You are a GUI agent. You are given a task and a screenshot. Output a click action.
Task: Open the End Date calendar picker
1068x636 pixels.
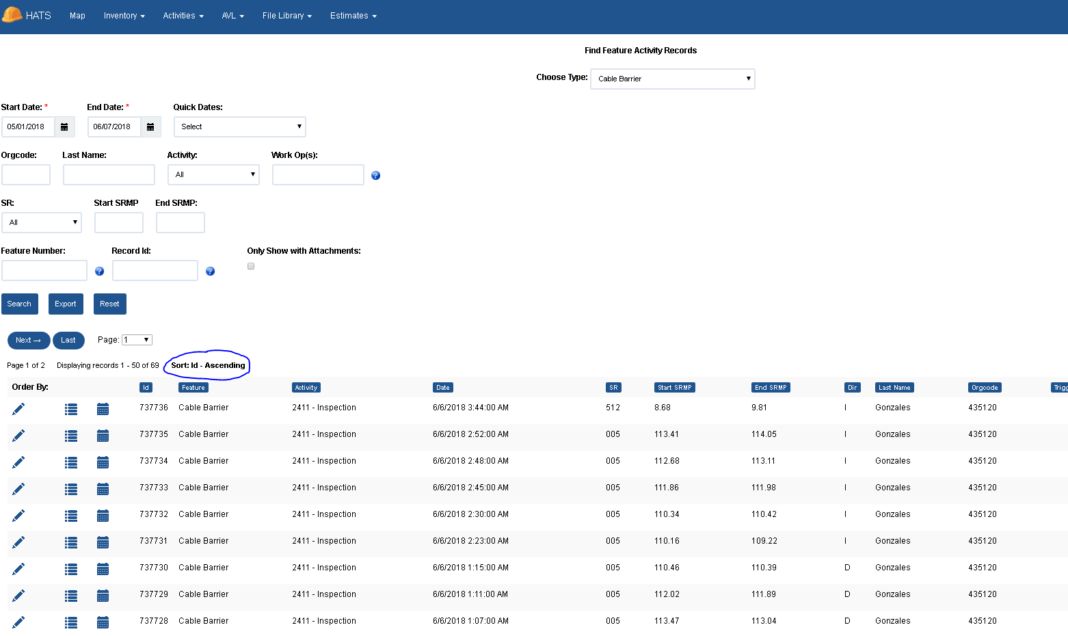(x=150, y=127)
